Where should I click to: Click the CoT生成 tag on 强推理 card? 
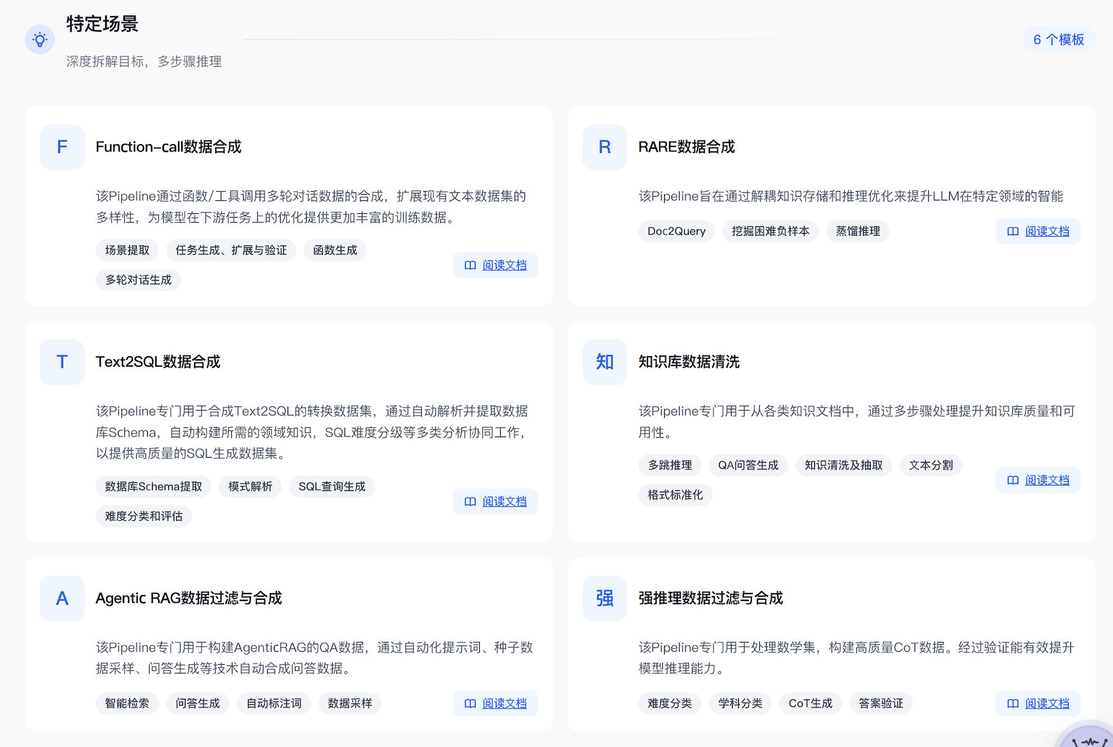pyautogui.click(x=811, y=703)
